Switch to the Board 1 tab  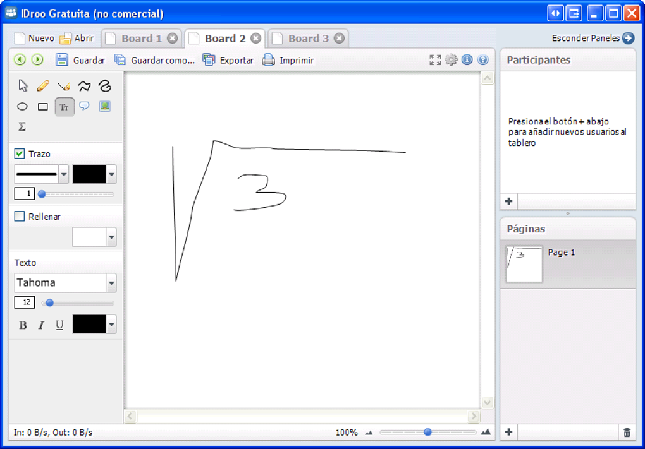point(142,39)
